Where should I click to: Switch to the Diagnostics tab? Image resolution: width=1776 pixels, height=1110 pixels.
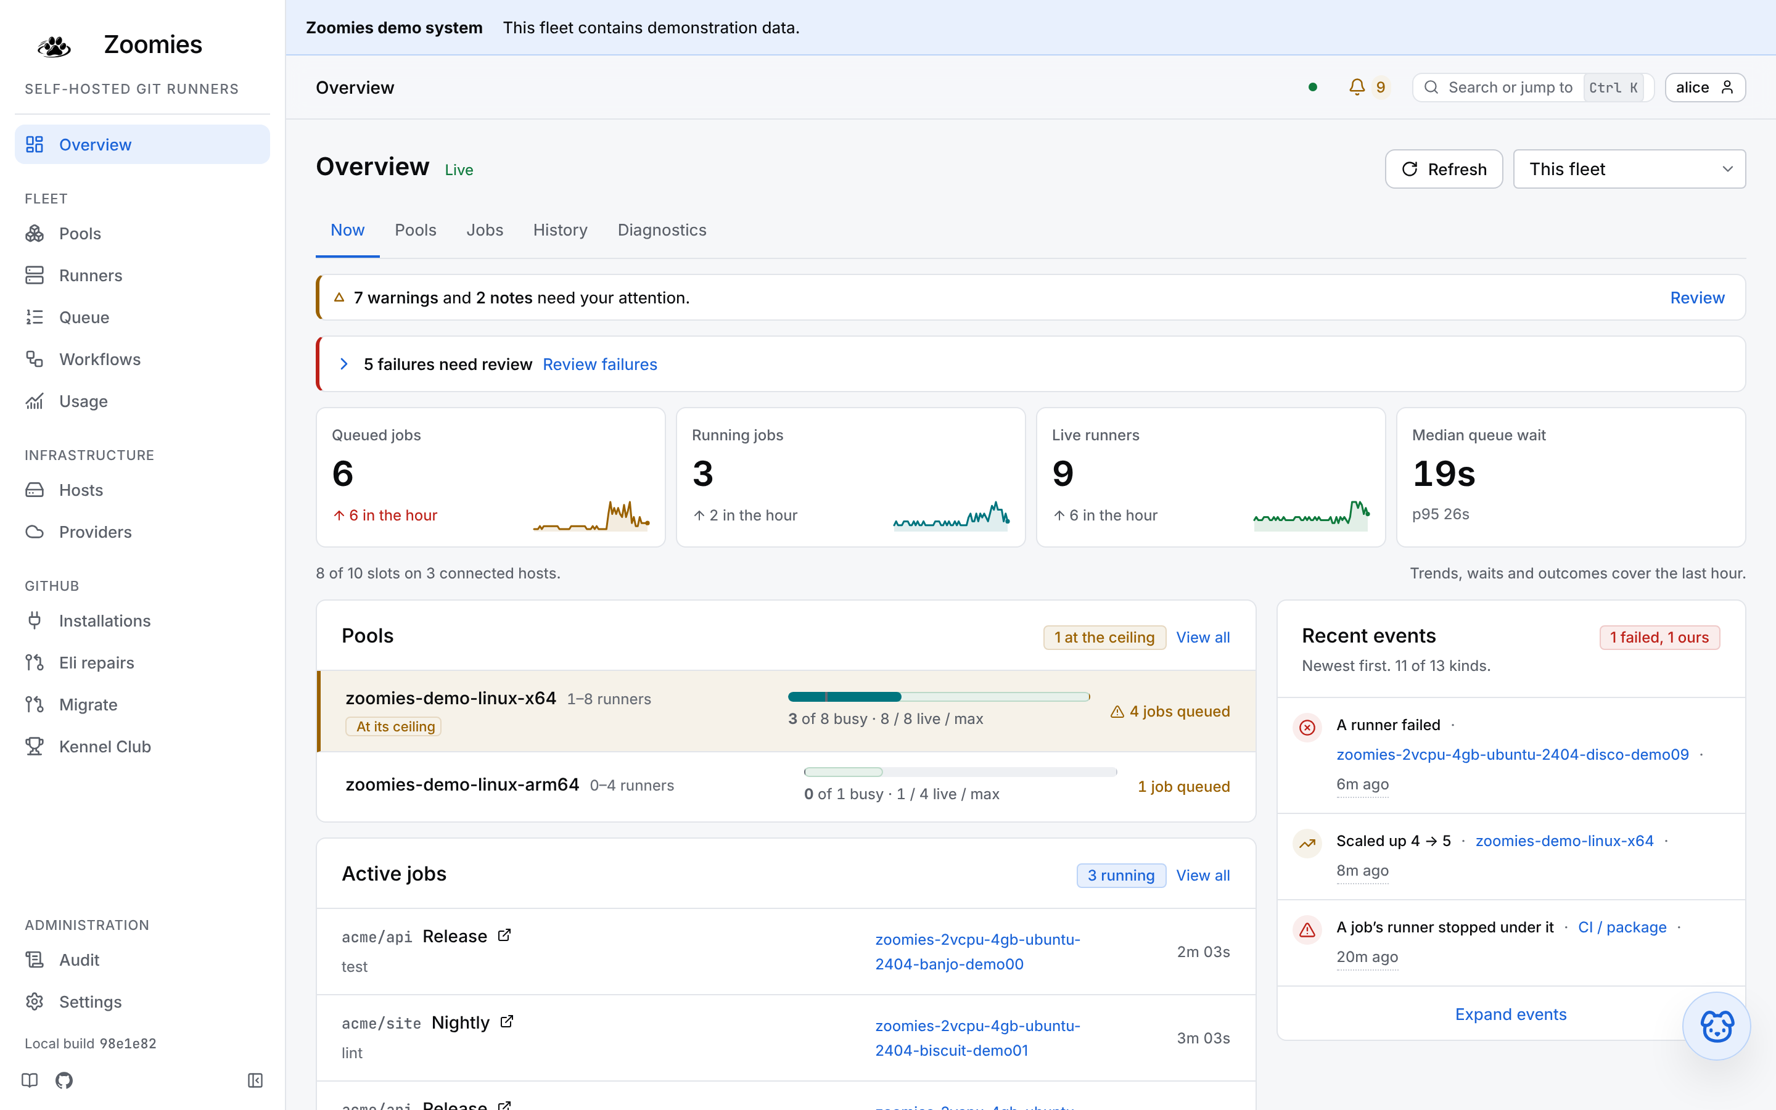coord(662,230)
